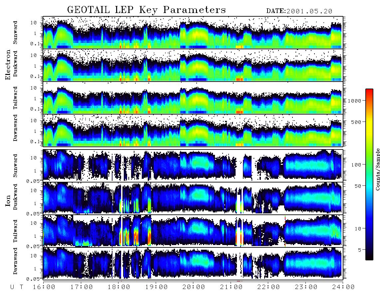Select the Electron Dawnward panel label
The width and height of the screenshot is (380, 293).
pos(15,128)
